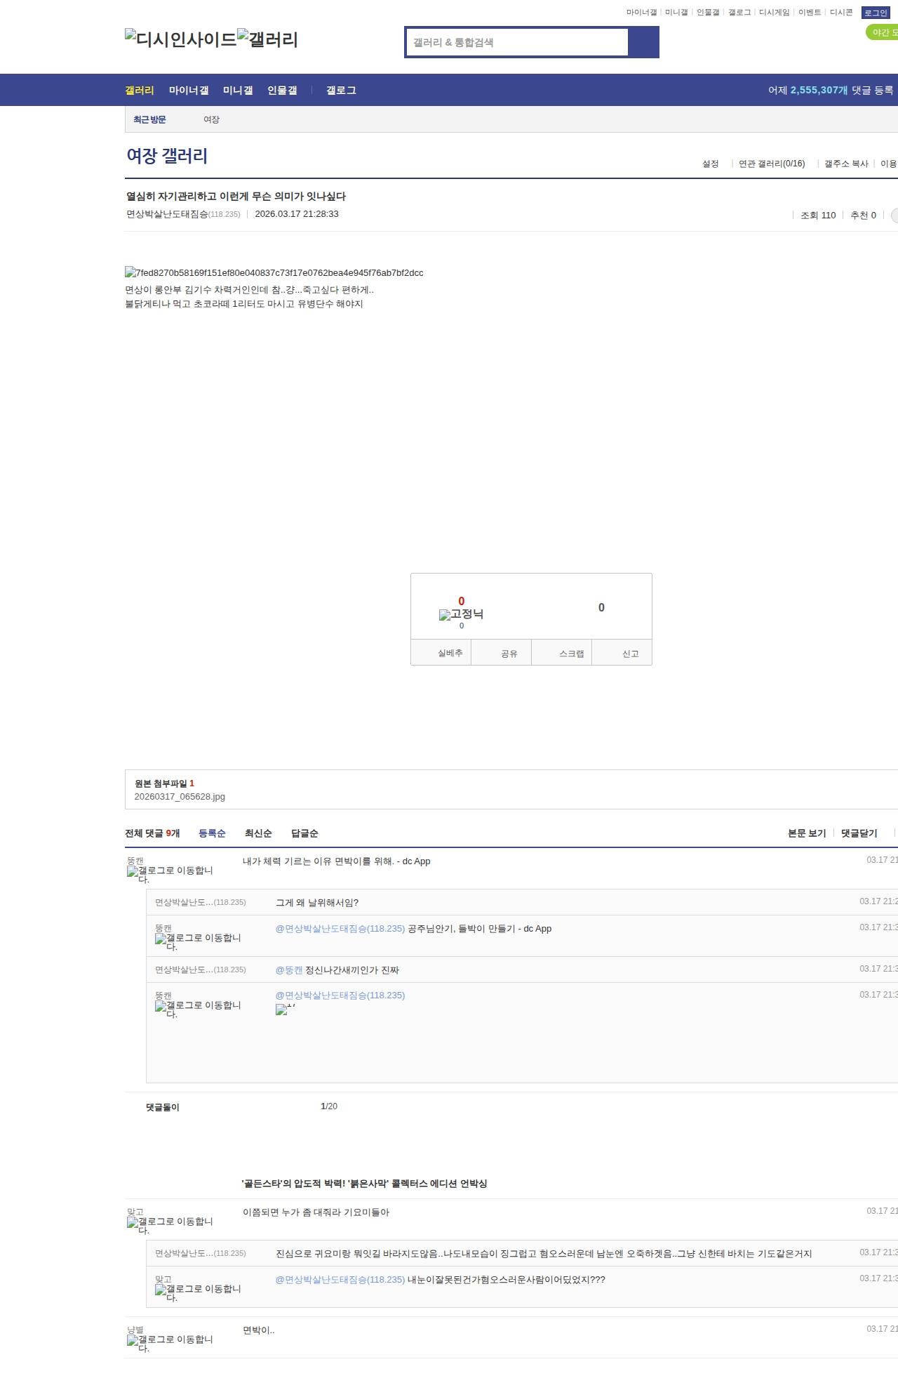This screenshot has height=1376, width=898.
Task: Click 본문 보기 to return to post body
Action: (x=807, y=833)
